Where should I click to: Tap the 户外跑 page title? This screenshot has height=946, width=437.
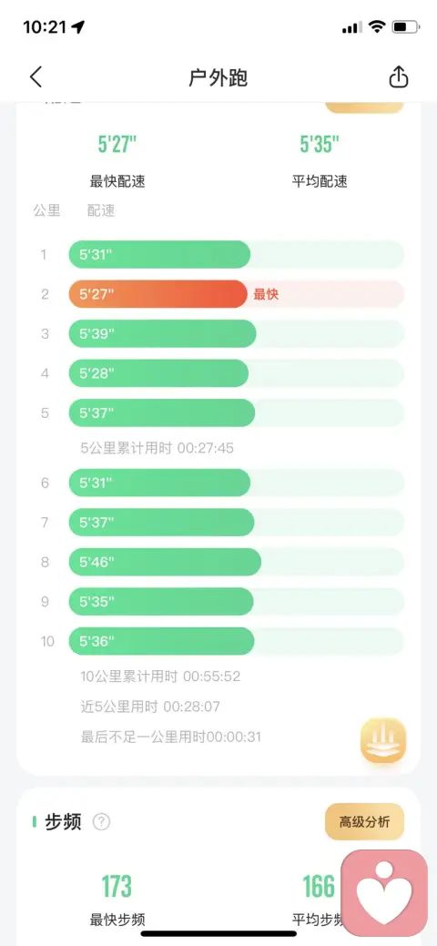click(x=218, y=77)
